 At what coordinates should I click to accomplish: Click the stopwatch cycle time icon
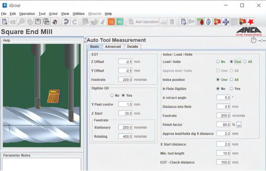tap(253, 40)
